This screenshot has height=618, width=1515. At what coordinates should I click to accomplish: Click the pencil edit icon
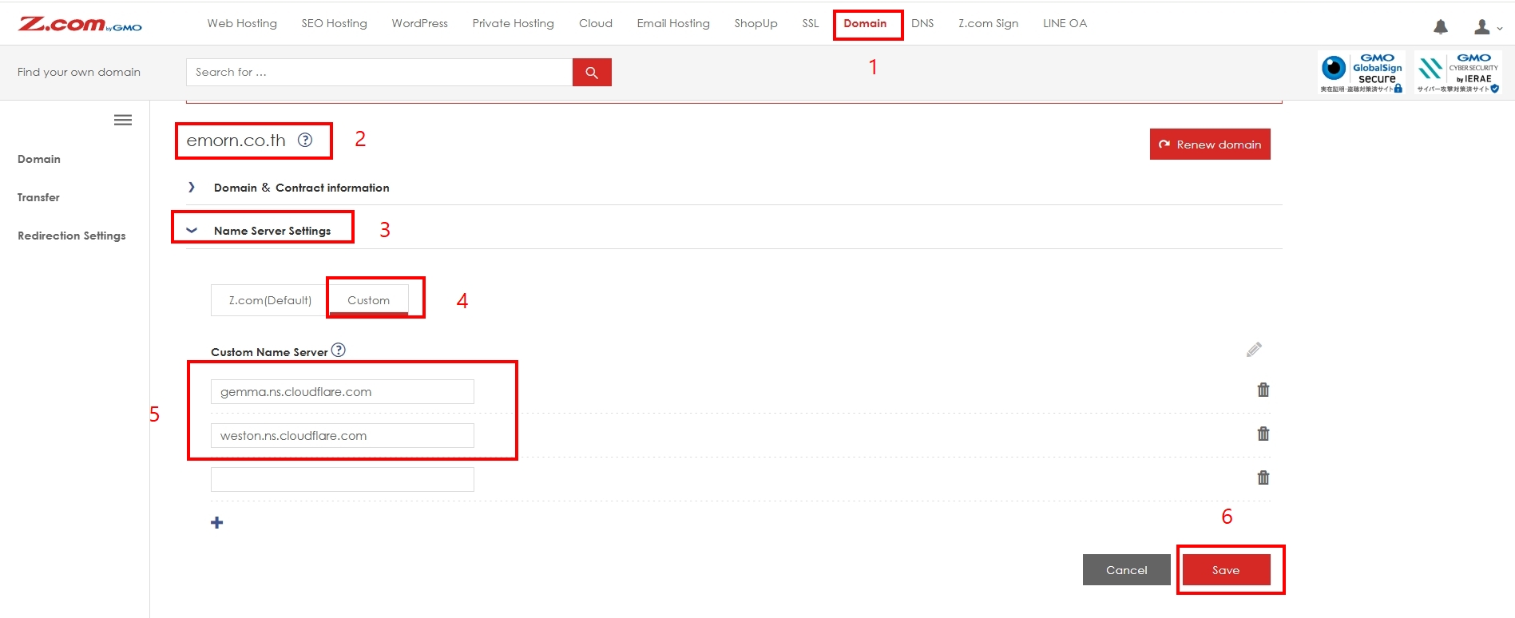click(1254, 350)
